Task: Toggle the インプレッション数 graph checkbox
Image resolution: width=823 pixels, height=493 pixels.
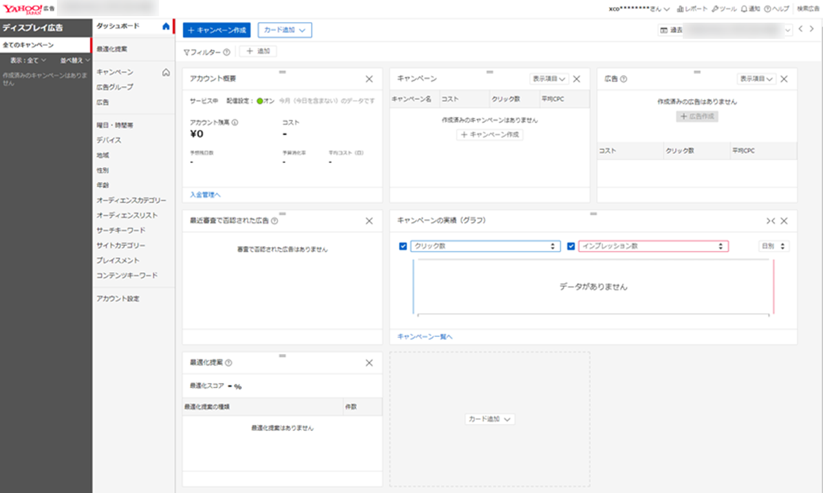Action: pyautogui.click(x=571, y=246)
